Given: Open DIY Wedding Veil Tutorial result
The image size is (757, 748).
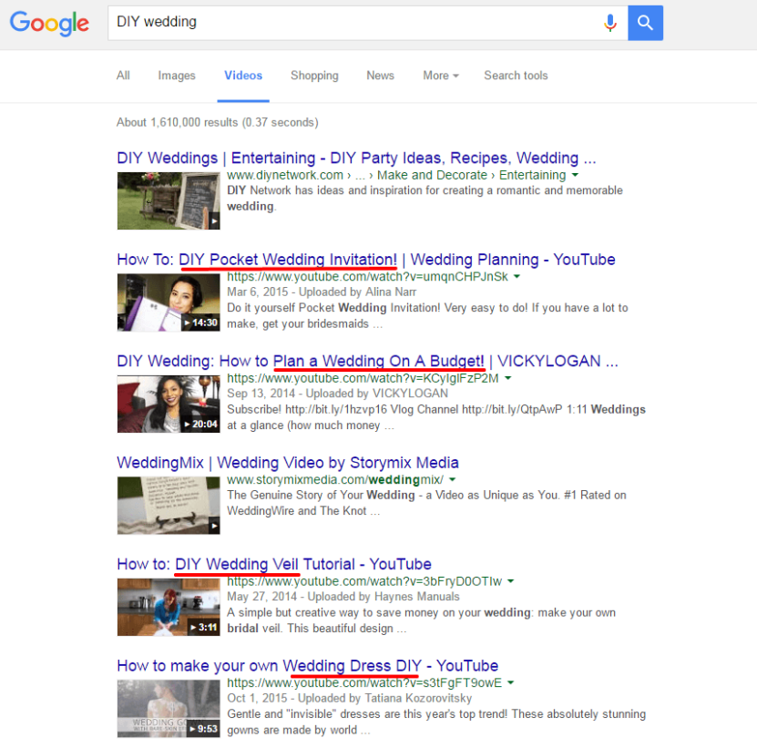Looking at the screenshot, I should click(274, 564).
